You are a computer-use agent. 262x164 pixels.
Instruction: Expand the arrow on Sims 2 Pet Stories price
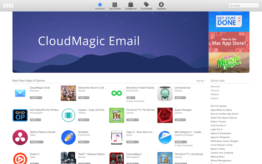click(x=137, y=120)
